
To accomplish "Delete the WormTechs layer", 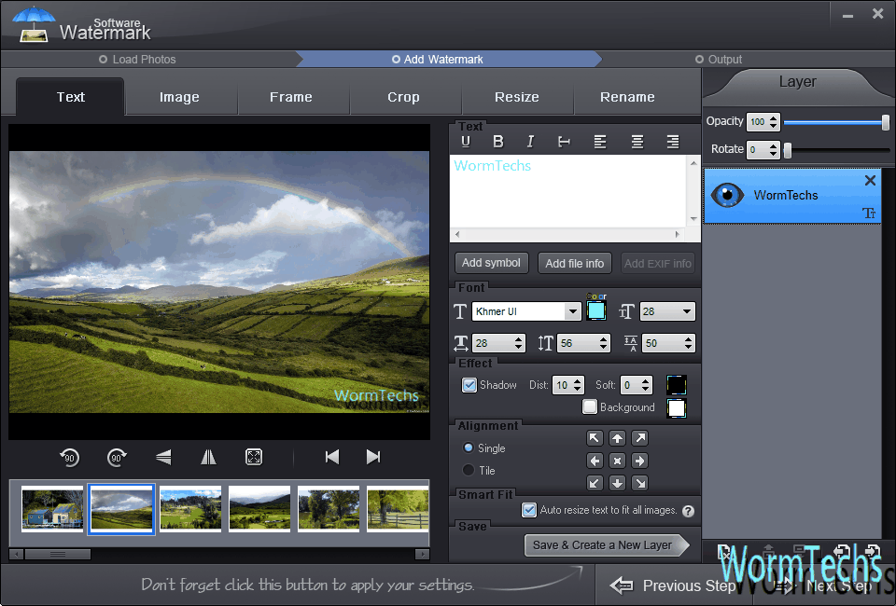I will click(870, 180).
